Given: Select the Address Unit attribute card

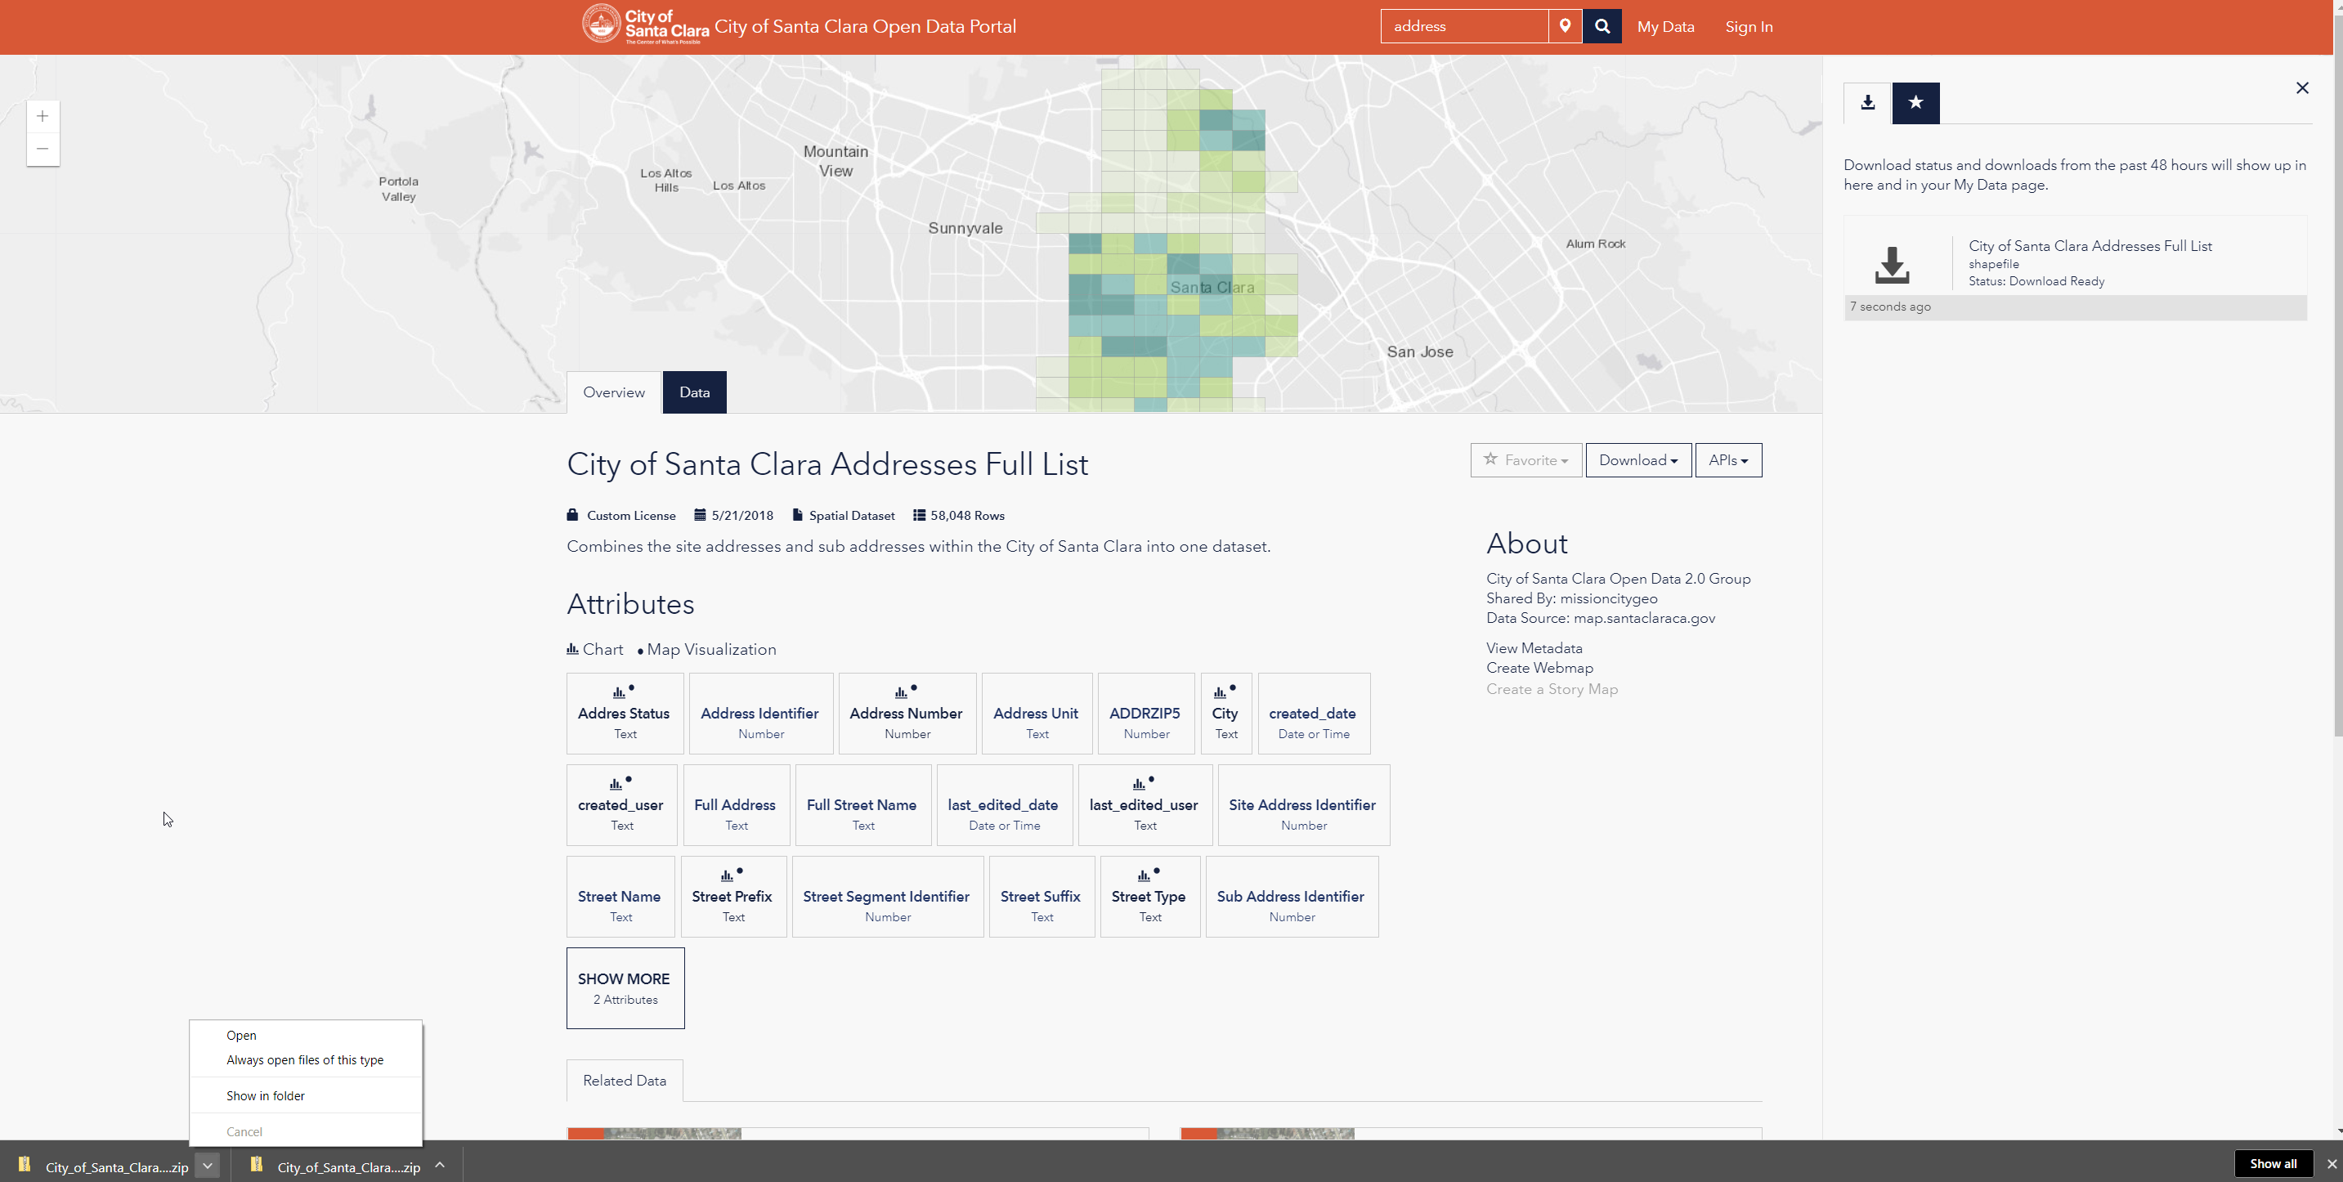Looking at the screenshot, I should [1037, 714].
